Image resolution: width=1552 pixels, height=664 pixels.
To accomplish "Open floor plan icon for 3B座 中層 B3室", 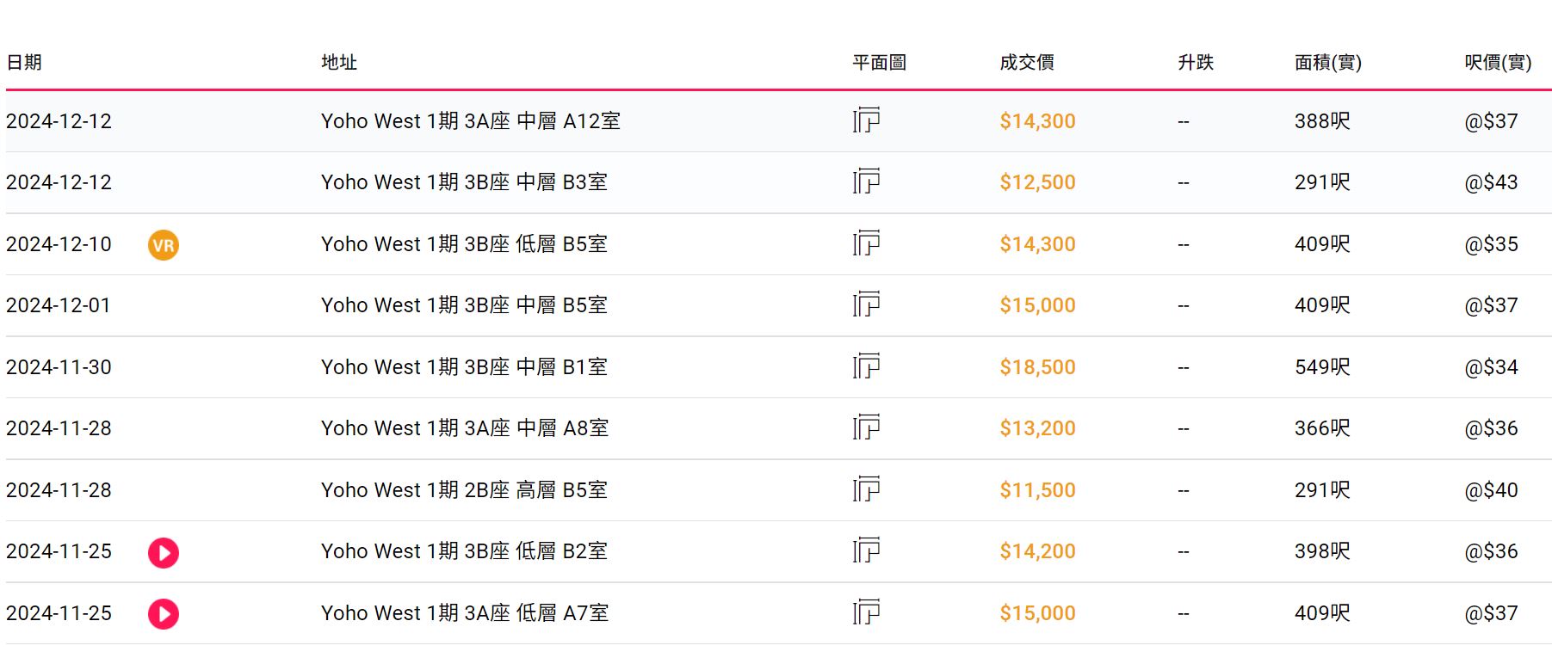I will tap(866, 181).
